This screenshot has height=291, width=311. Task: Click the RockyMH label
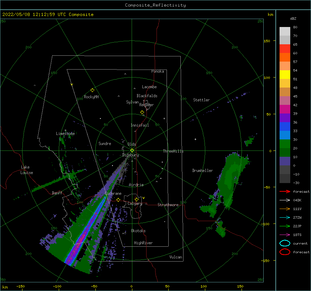[91, 97]
